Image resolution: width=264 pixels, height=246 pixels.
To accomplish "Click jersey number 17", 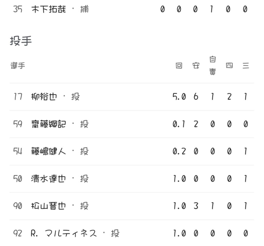I will [18, 97].
